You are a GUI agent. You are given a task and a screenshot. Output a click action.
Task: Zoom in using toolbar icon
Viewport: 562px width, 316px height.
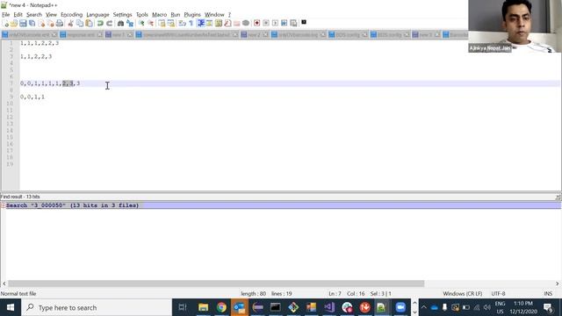point(141,24)
